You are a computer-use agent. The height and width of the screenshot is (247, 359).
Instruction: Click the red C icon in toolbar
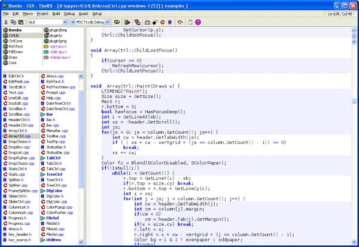[163, 22]
